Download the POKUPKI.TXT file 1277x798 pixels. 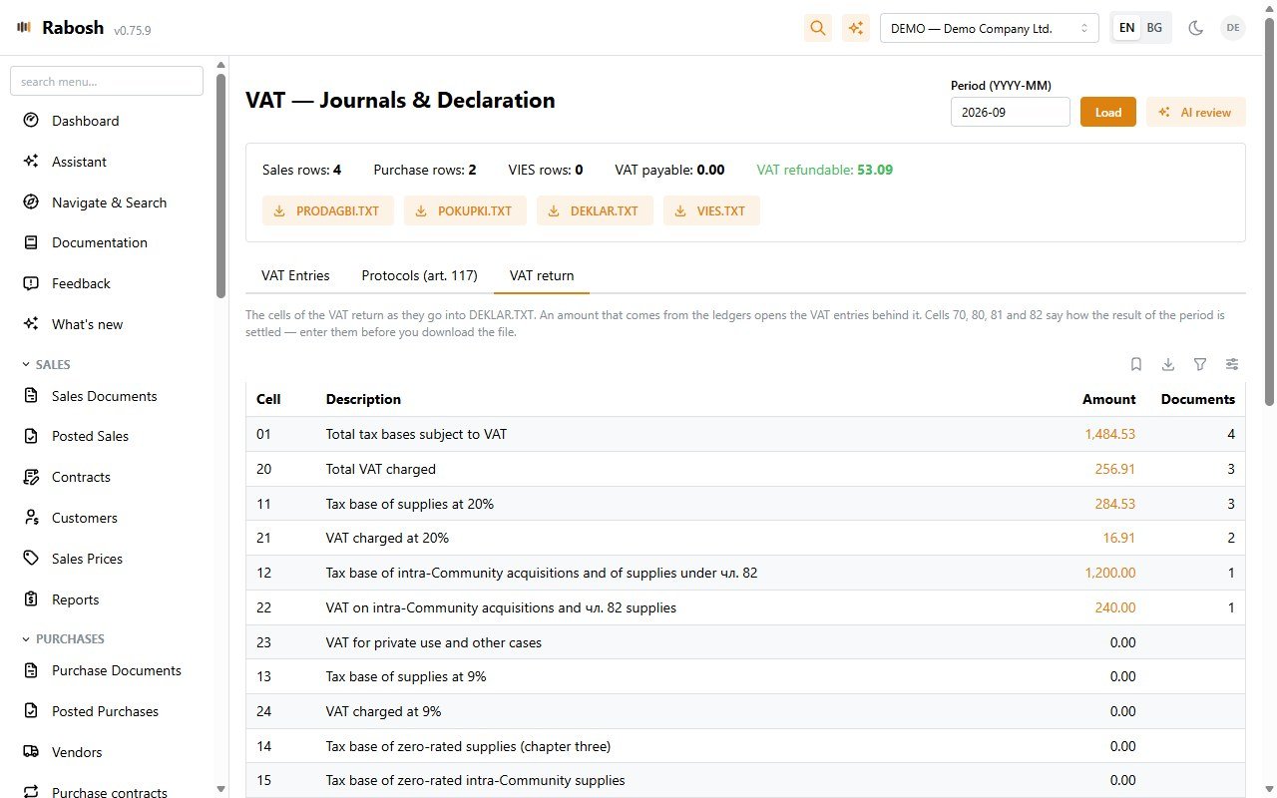click(x=465, y=210)
